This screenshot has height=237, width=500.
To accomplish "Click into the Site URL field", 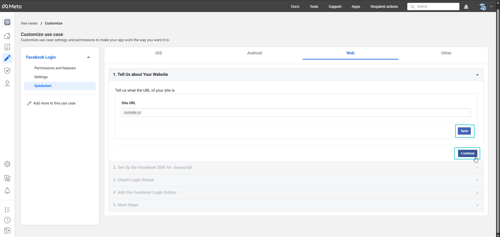I will [296, 113].
